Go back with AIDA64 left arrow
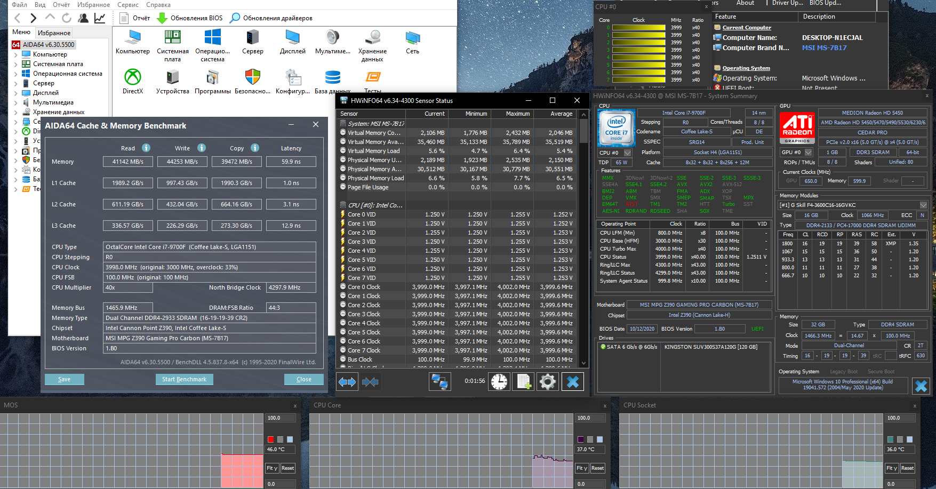Image resolution: width=936 pixels, height=489 pixels. [x=17, y=18]
